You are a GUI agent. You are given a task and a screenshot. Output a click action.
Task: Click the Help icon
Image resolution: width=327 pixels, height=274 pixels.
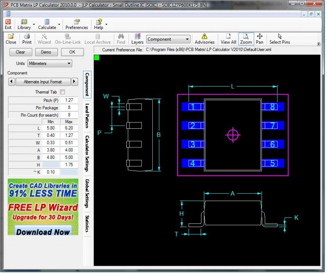pyautogui.click(x=99, y=22)
